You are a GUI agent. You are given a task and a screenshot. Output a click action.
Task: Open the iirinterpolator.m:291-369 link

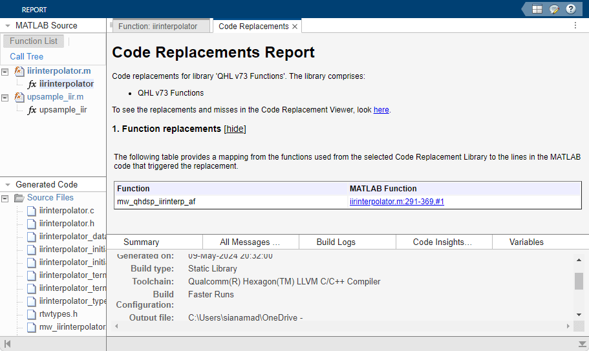(x=396, y=202)
